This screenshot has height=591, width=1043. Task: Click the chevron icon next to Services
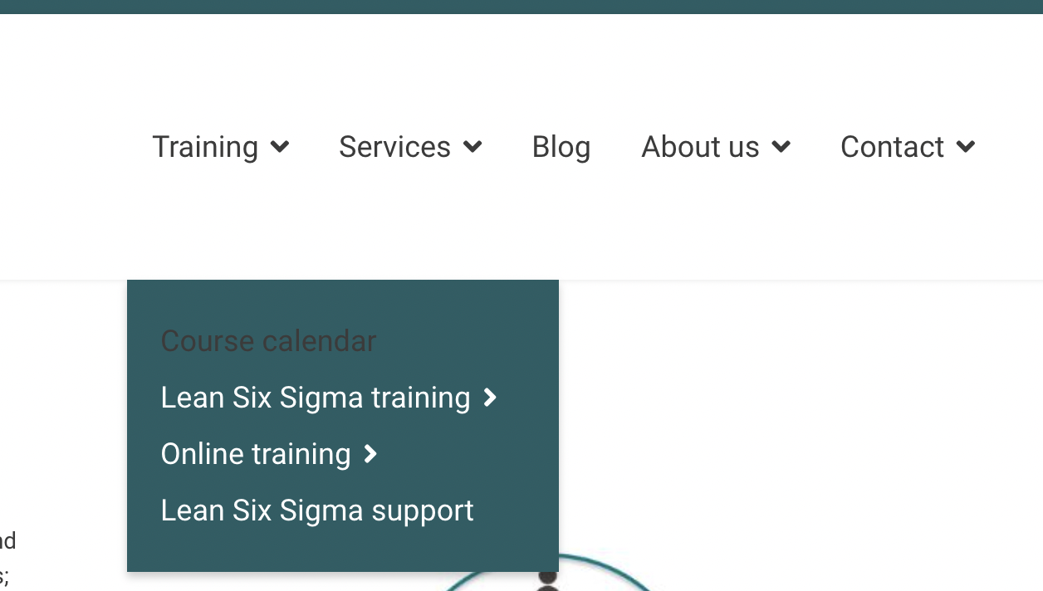(x=473, y=147)
